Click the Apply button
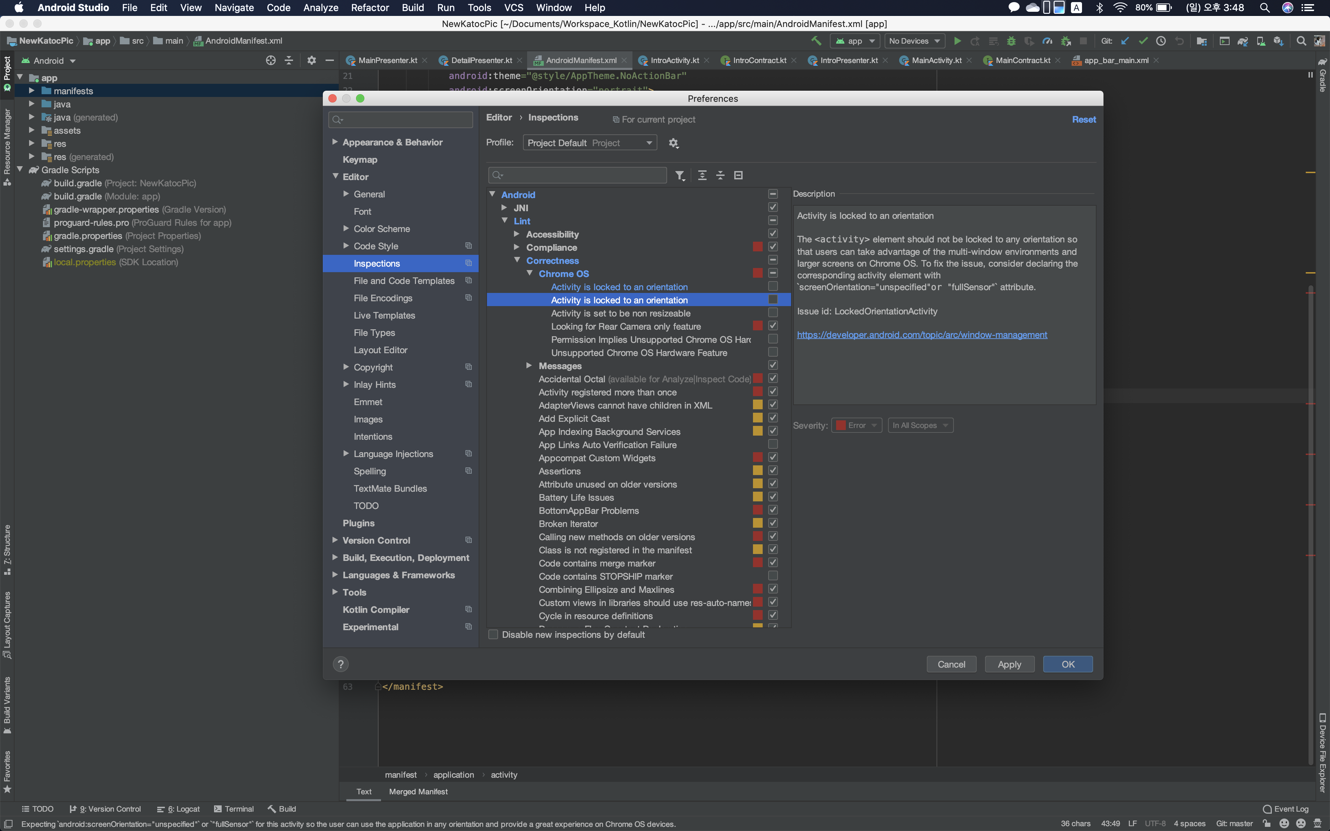 point(1009,664)
